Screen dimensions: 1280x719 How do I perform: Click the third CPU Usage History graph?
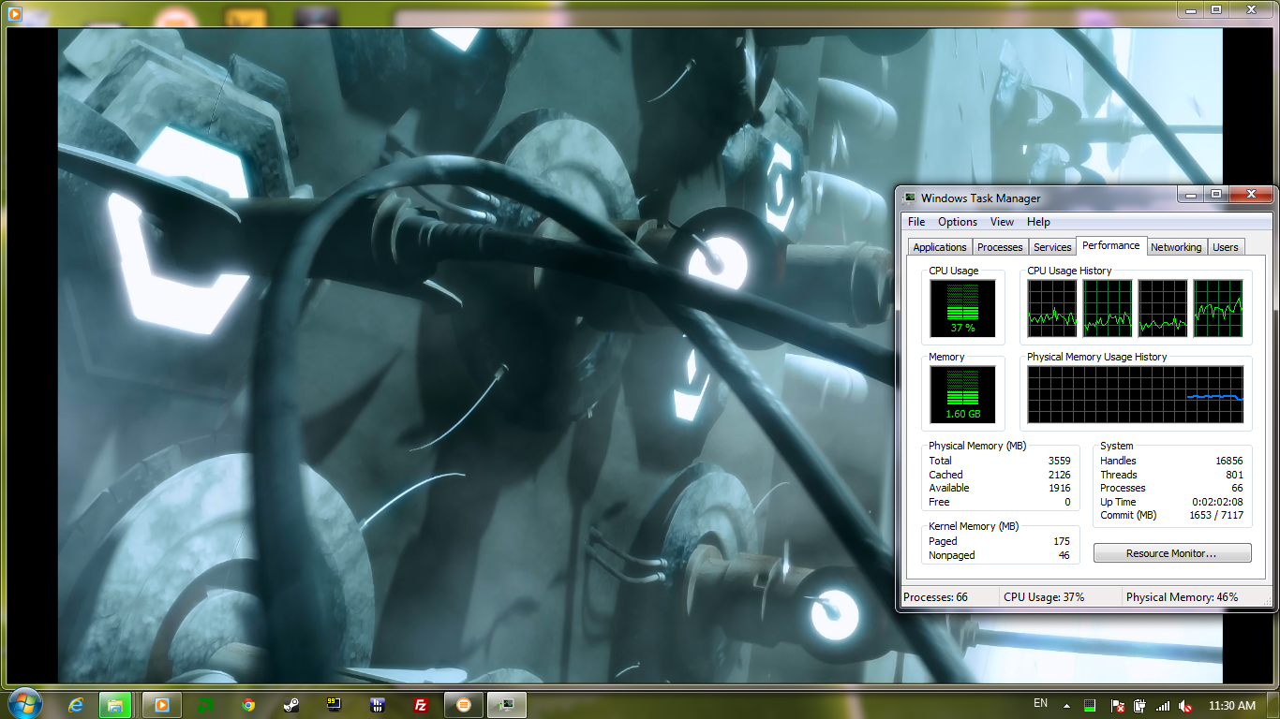click(x=1163, y=308)
